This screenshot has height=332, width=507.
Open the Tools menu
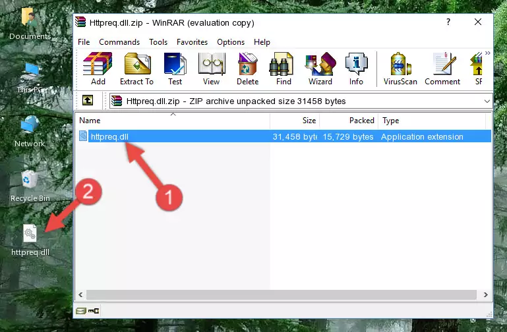point(158,42)
